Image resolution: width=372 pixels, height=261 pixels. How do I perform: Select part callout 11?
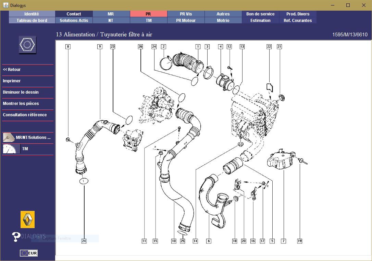pyautogui.click(x=144, y=241)
